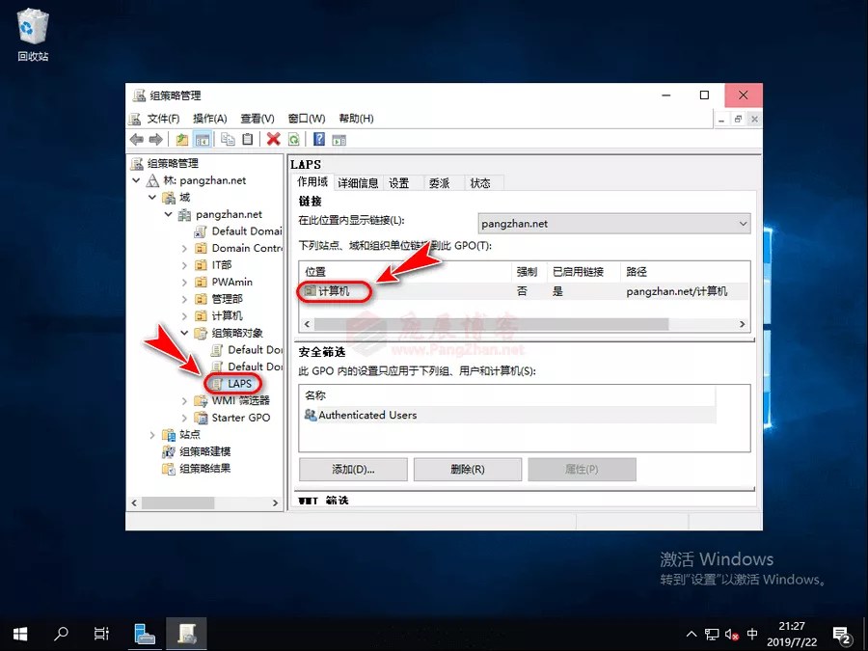Expand the IT部 organizational unit
Image resolution: width=868 pixels, height=651 pixels.
[x=185, y=265]
